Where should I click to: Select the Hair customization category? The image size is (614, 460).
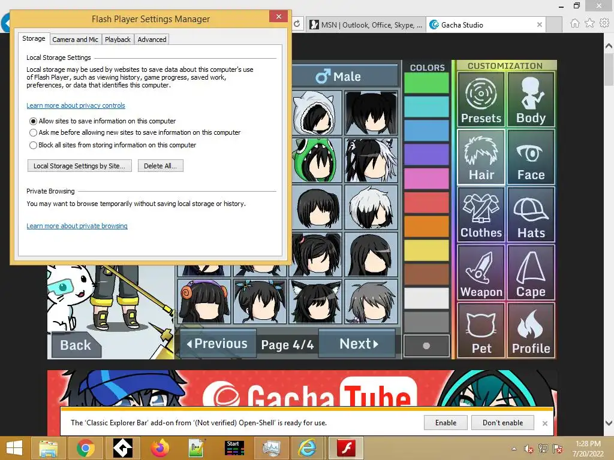[481, 157]
